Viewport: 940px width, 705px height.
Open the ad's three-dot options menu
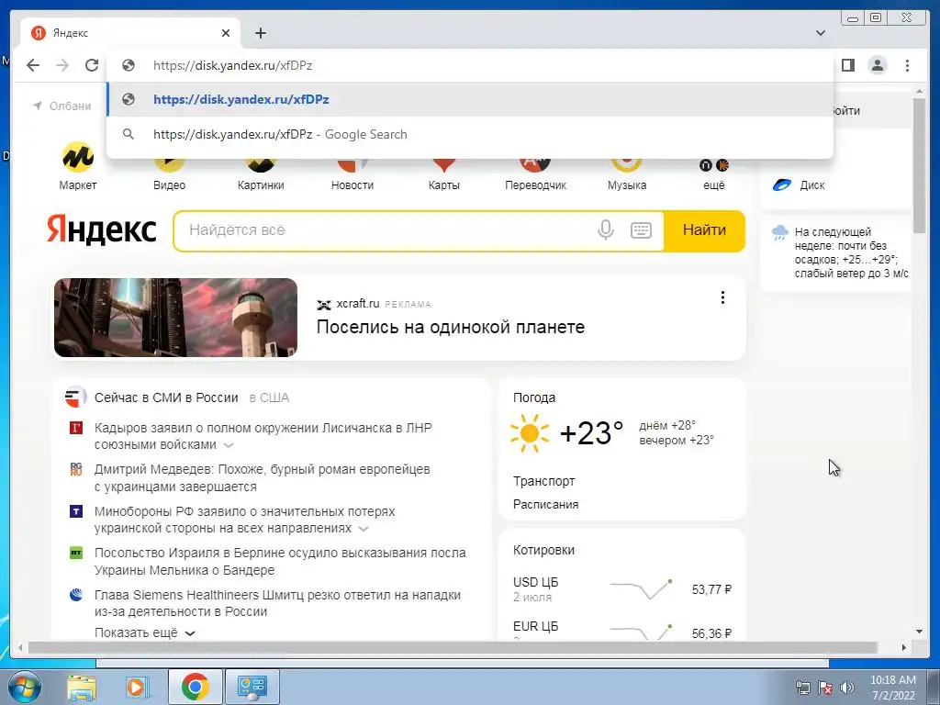click(722, 297)
